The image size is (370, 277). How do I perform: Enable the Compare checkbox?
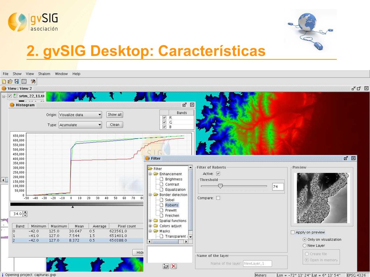click(218, 198)
